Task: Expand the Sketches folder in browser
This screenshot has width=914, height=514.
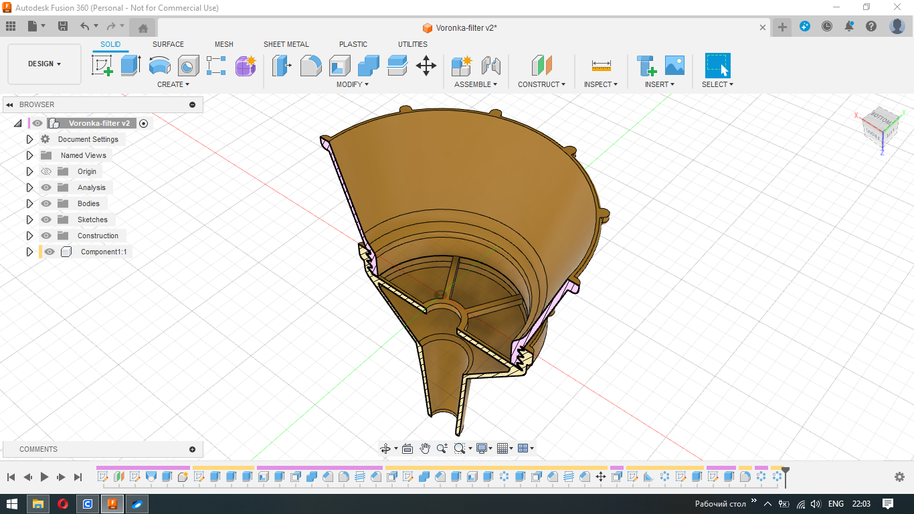Action: [x=29, y=220]
